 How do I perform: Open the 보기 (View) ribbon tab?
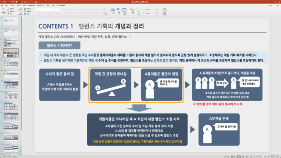pyautogui.click(x=53, y=5)
